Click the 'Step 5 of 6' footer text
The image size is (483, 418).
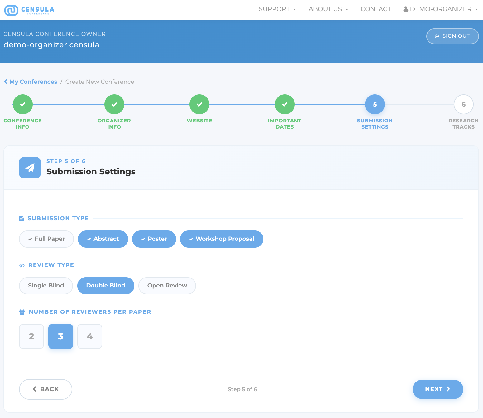242,389
